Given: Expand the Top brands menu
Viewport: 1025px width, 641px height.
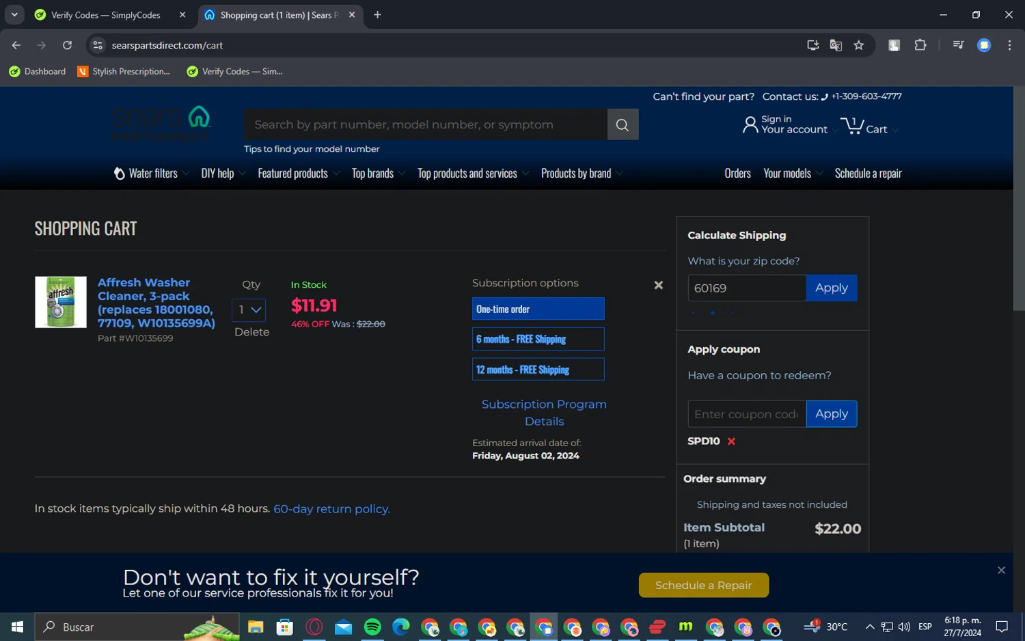Looking at the screenshot, I should pyautogui.click(x=378, y=174).
